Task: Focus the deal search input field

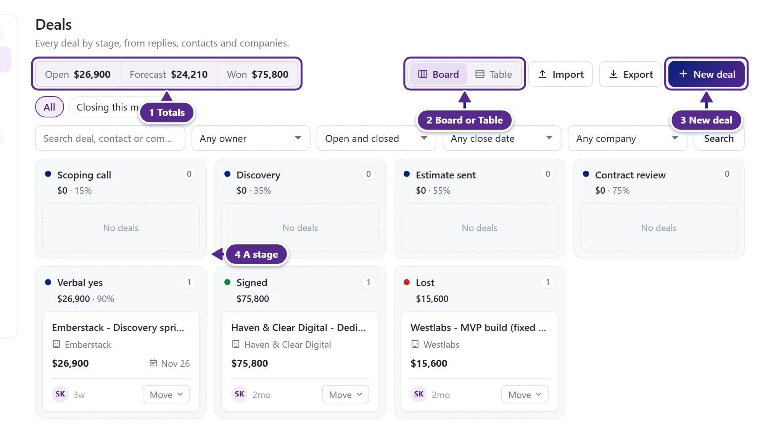Action: pyautogui.click(x=110, y=138)
